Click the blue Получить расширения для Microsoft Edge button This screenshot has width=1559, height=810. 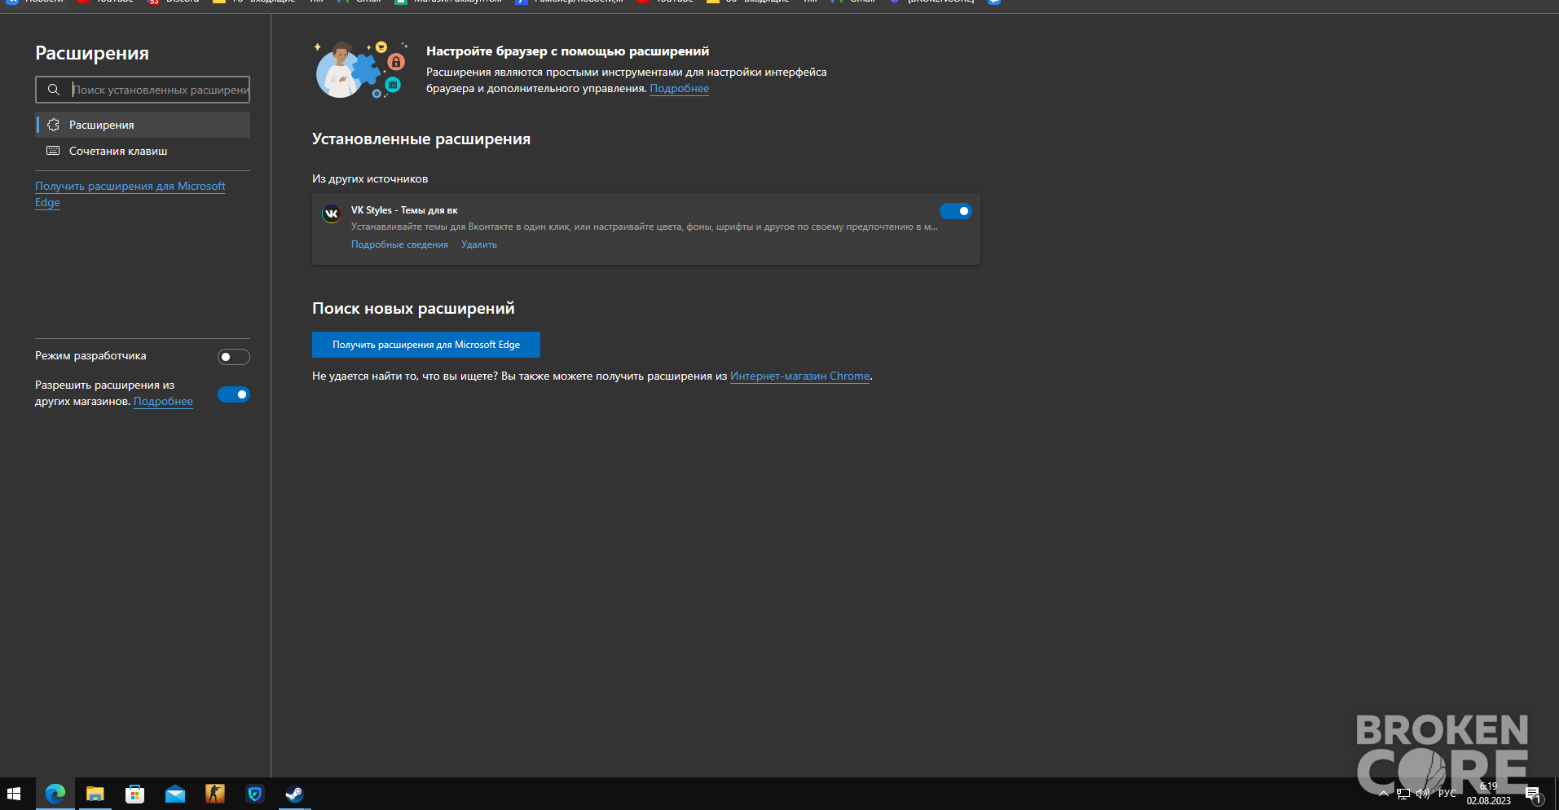click(x=426, y=345)
